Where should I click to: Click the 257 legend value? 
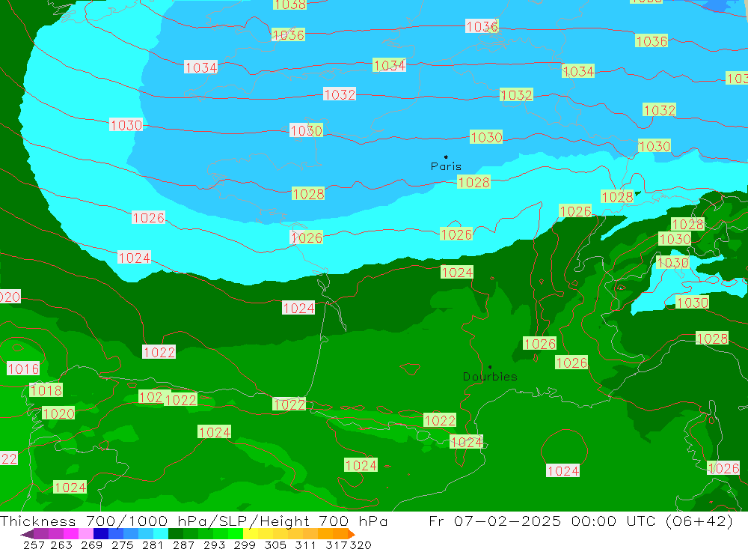[x=34, y=545]
